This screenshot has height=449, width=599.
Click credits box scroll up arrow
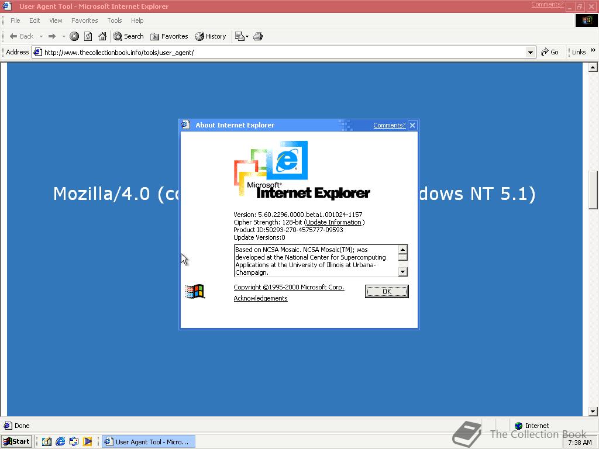(x=402, y=249)
